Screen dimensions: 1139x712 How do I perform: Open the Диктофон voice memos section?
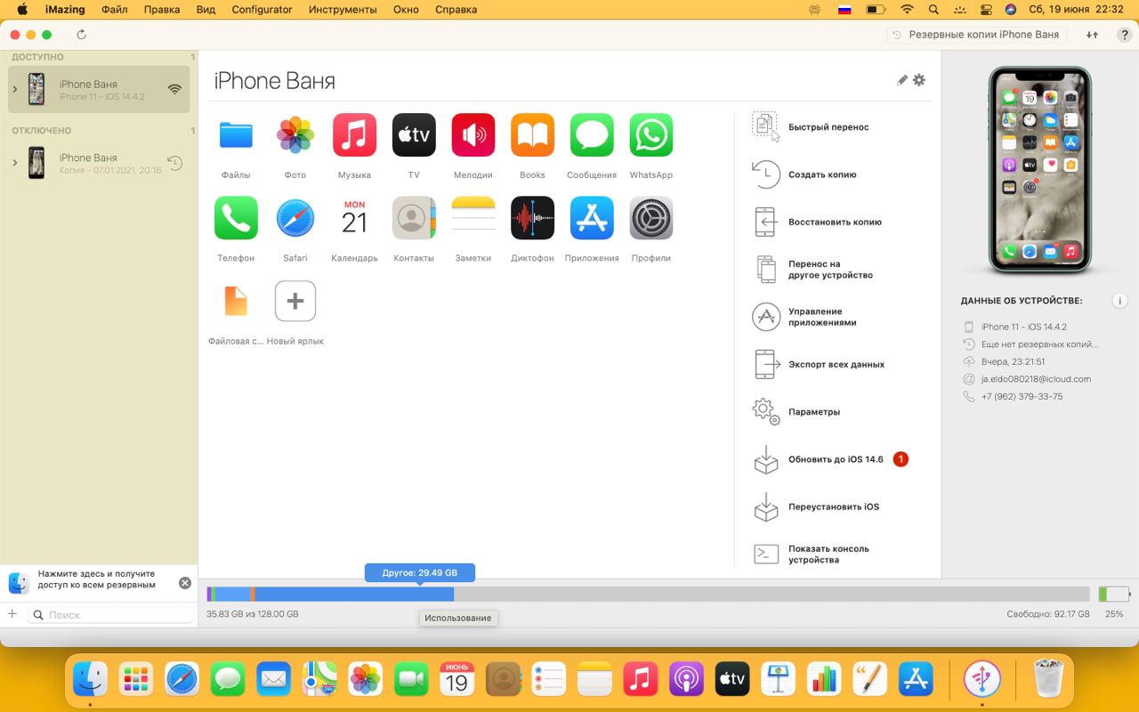pyautogui.click(x=532, y=218)
